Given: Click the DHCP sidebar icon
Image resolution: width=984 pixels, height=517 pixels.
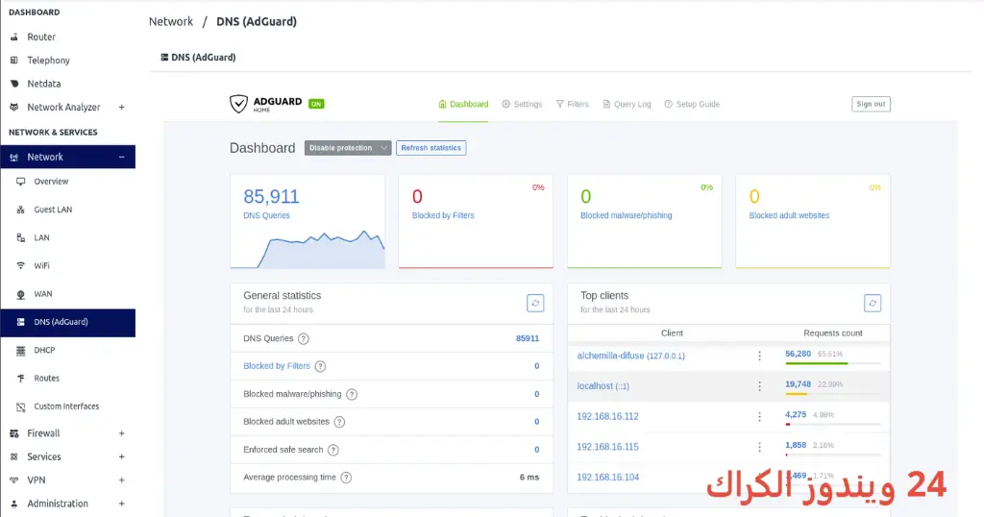Looking at the screenshot, I should click(21, 350).
